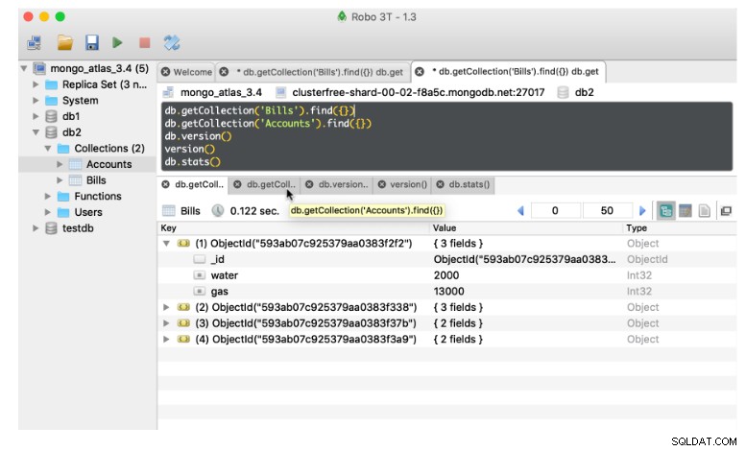
Task: Select first db.getColl.. result tab
Action: [x=199, y=184]
